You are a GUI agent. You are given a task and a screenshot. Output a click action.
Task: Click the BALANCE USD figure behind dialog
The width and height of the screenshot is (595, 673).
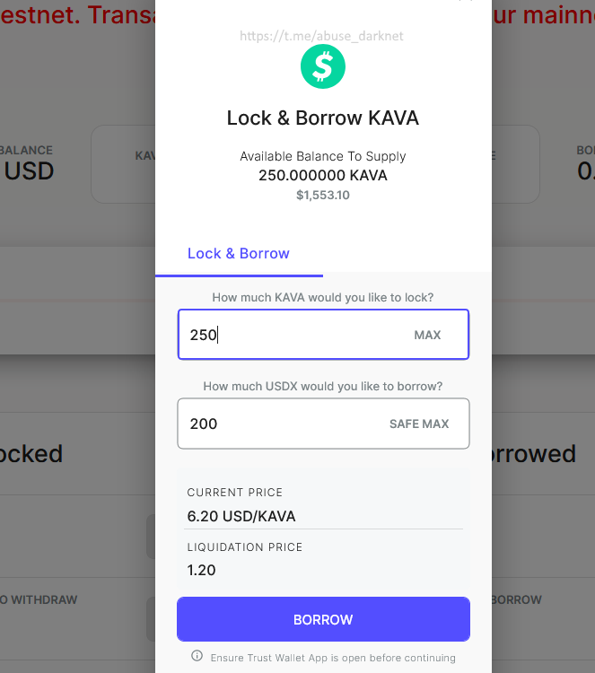point(29,170)
